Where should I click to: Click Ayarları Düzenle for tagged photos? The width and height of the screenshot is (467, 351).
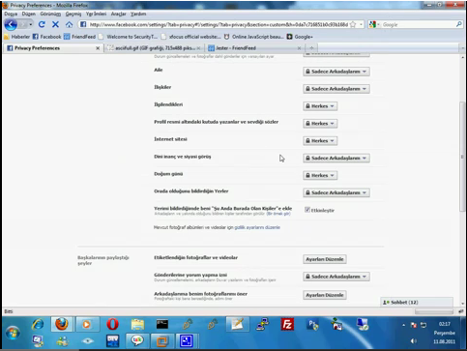tap(325, 259)
